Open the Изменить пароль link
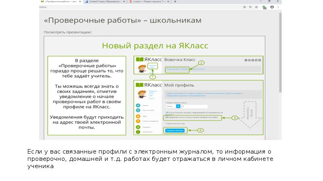This screenshot has height=181, width=323. pyautogui.click(x=195, y=94)
